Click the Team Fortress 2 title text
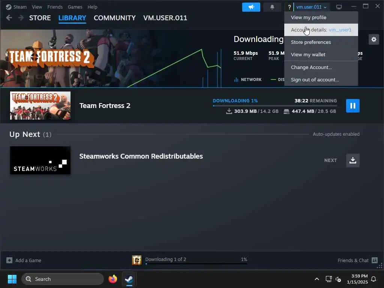 [105, 105]
